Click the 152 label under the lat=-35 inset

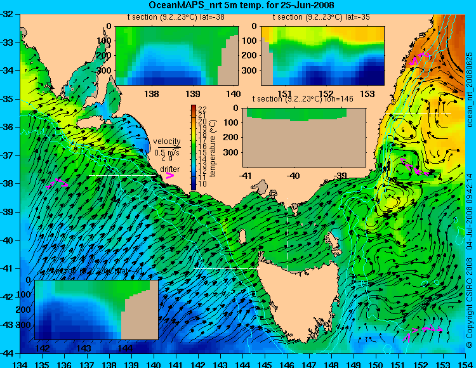(326, 94)
